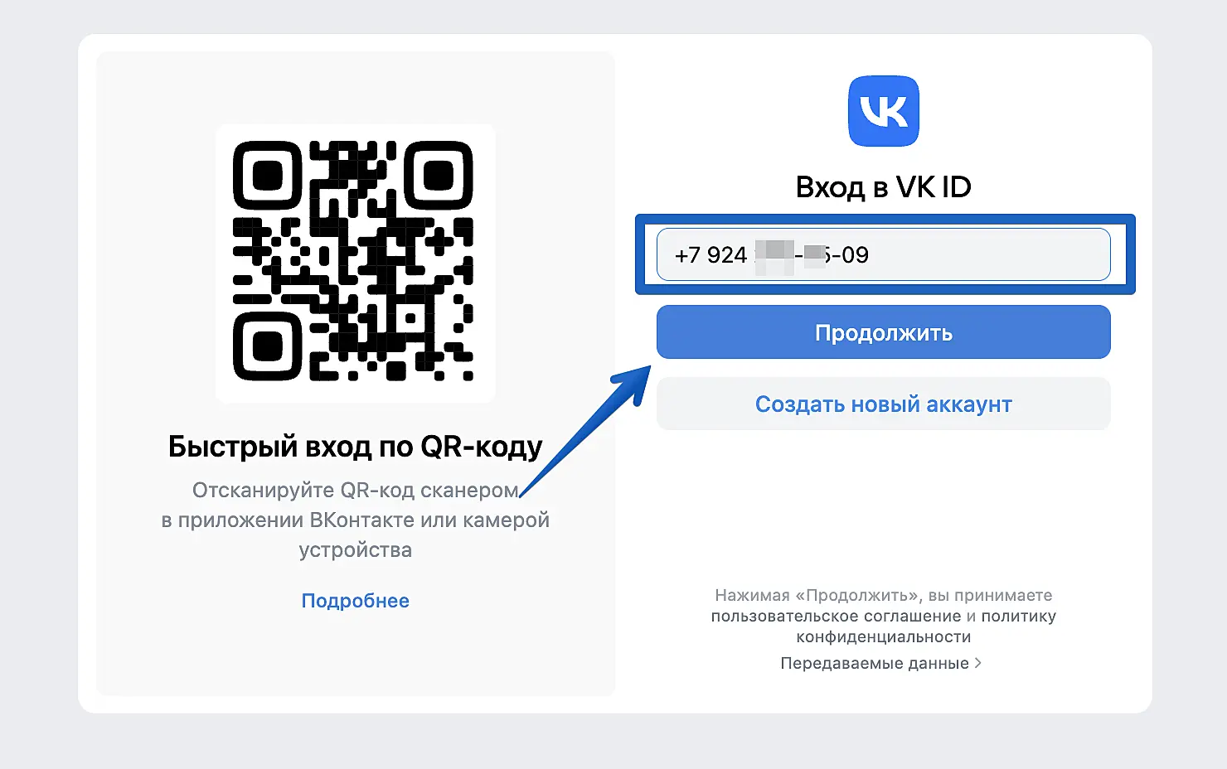This screenshot has height=769, width=1227.
Task: Place cursor at +7 924 prefix
Action: (710, 255)
